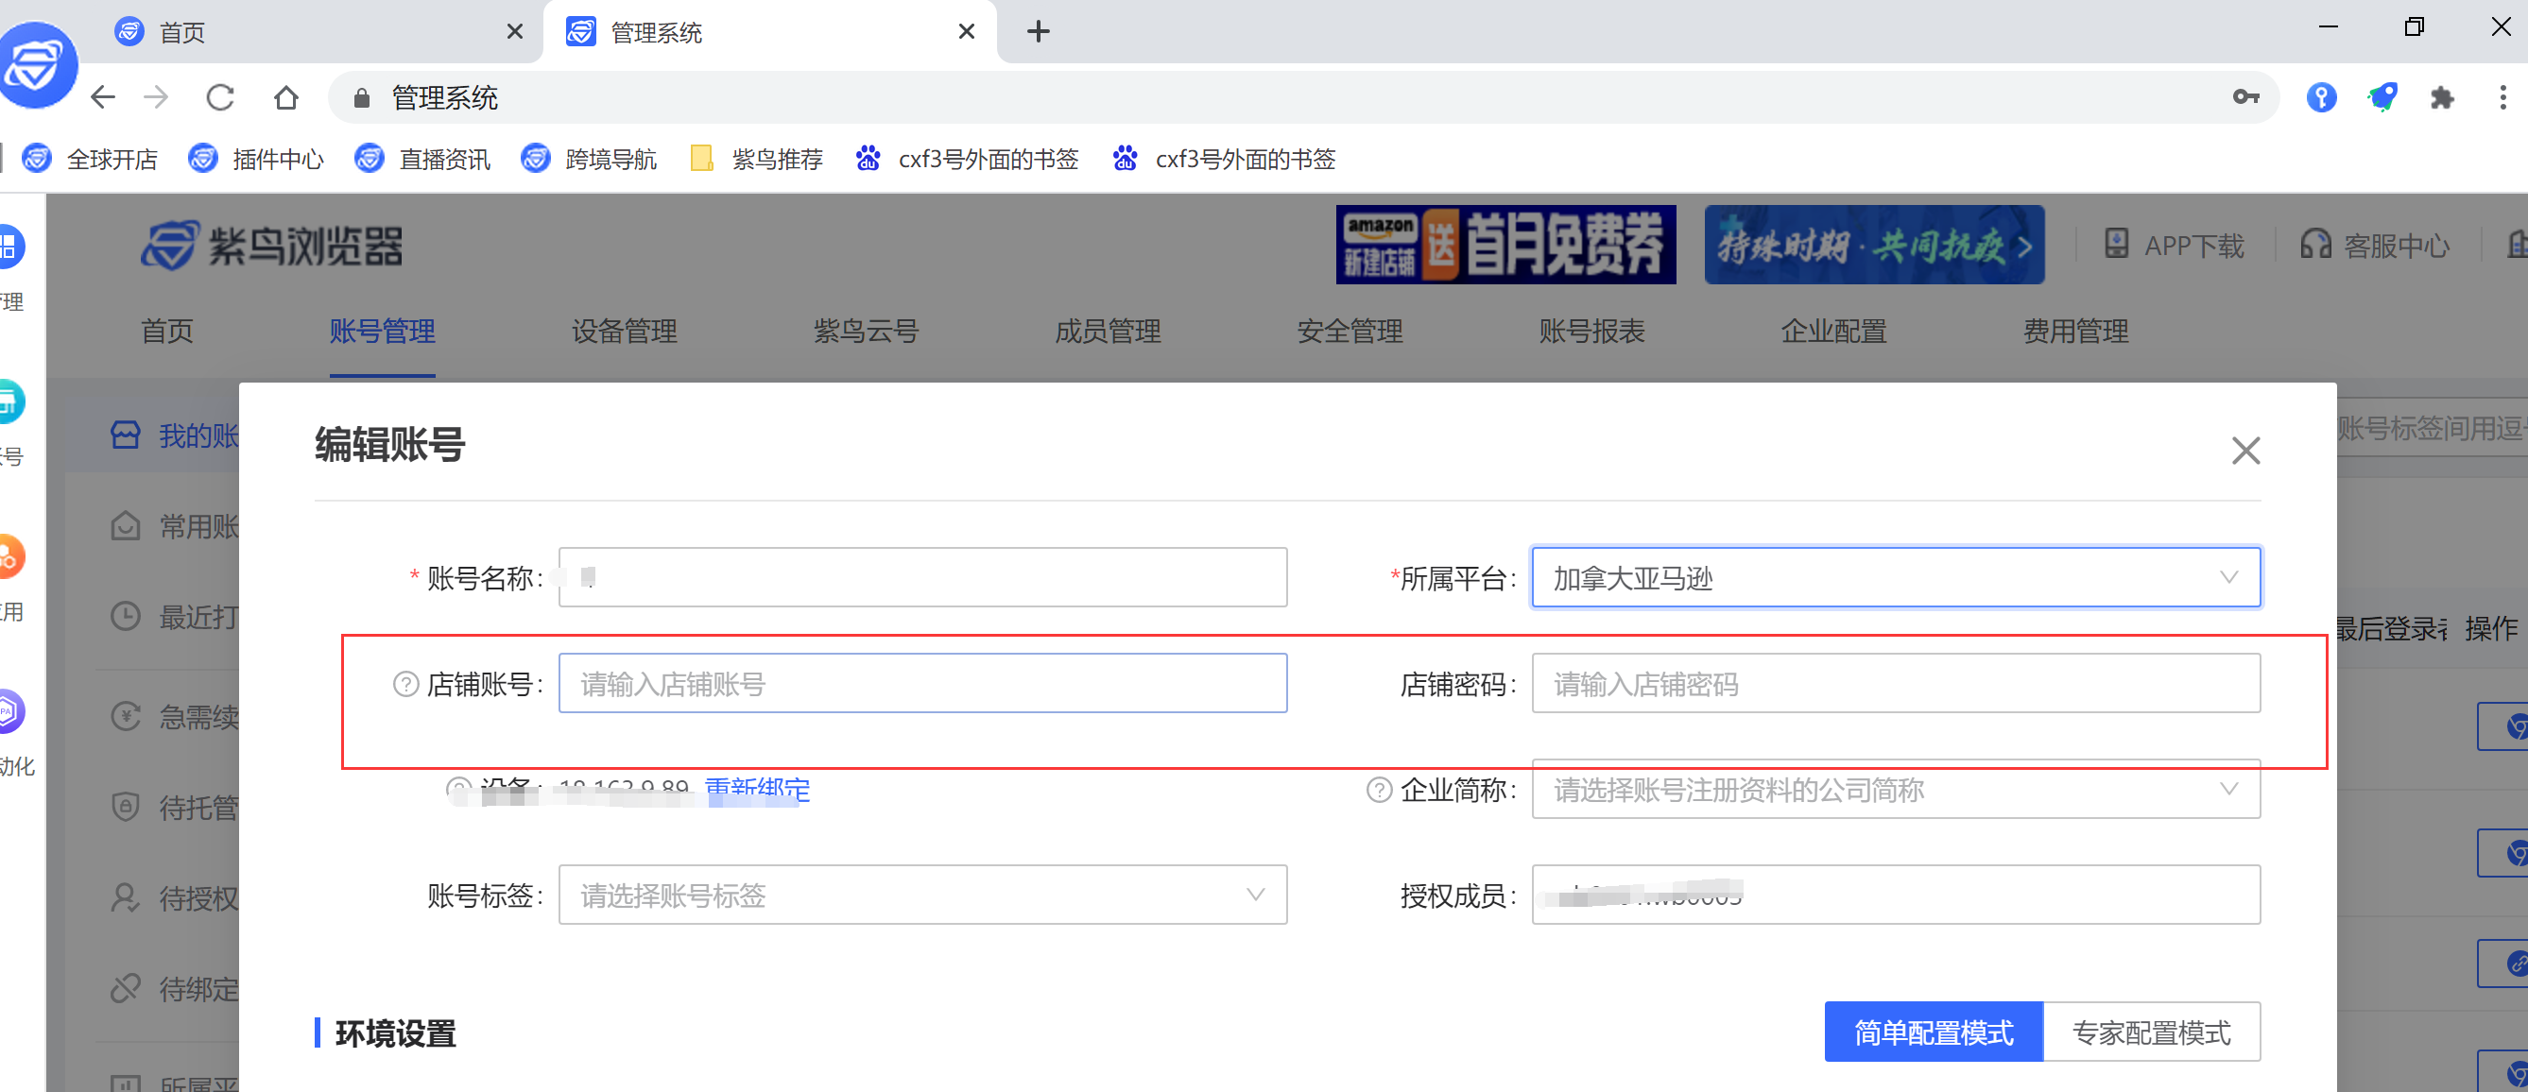Open the 设备管理 menu
Image resolution: width=2528 pixels, height=1092 pixels.
(624, 332)
